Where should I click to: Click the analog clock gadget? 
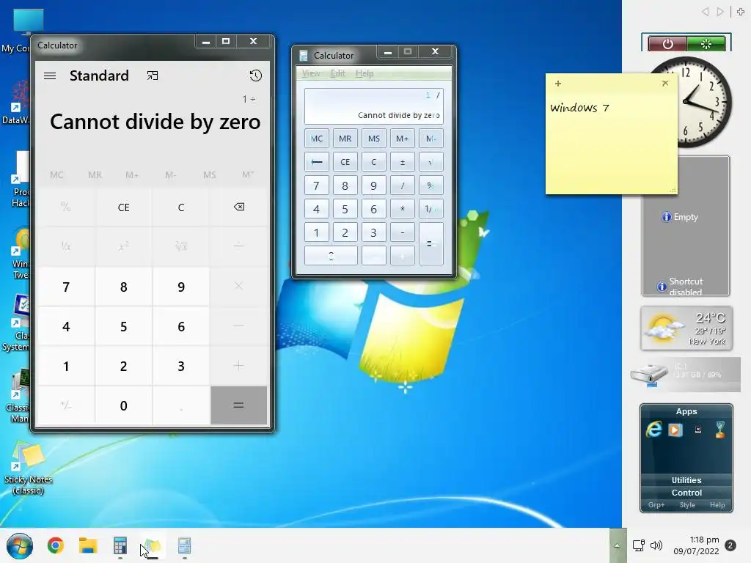(705, 102)
